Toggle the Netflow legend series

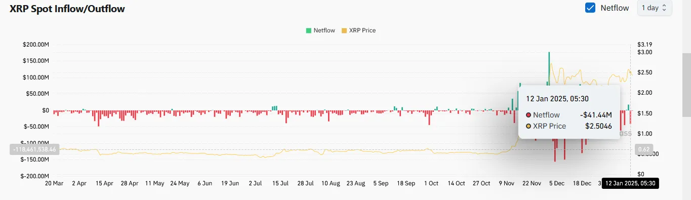pyautogui.click(x=320, y=30)
